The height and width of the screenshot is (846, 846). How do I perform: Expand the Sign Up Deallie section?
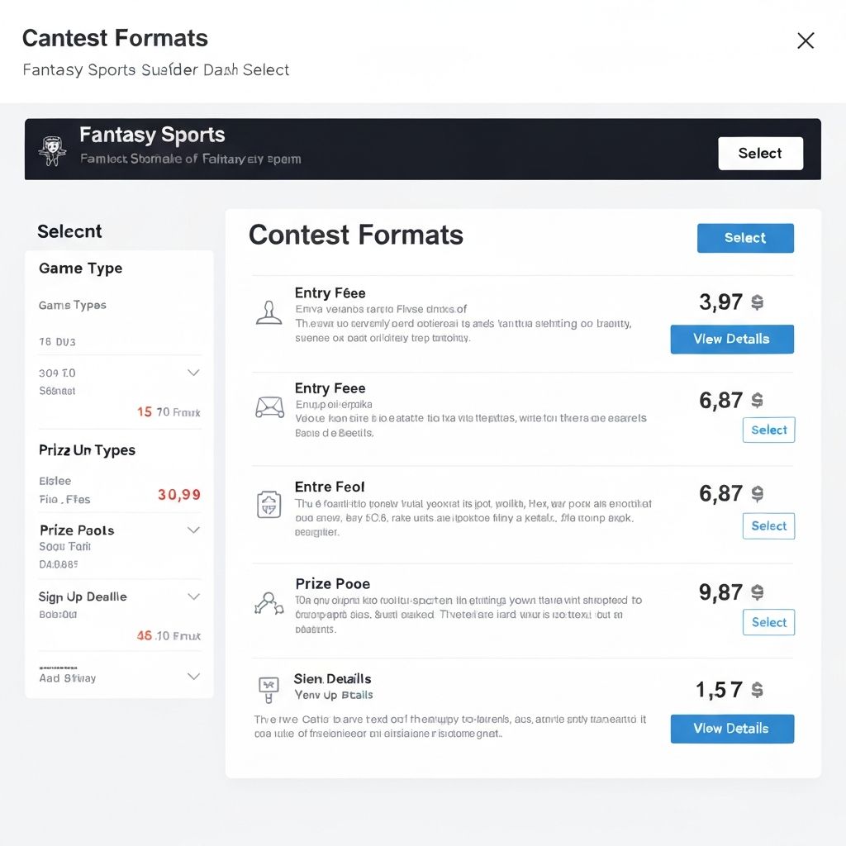tap(193, 596)
